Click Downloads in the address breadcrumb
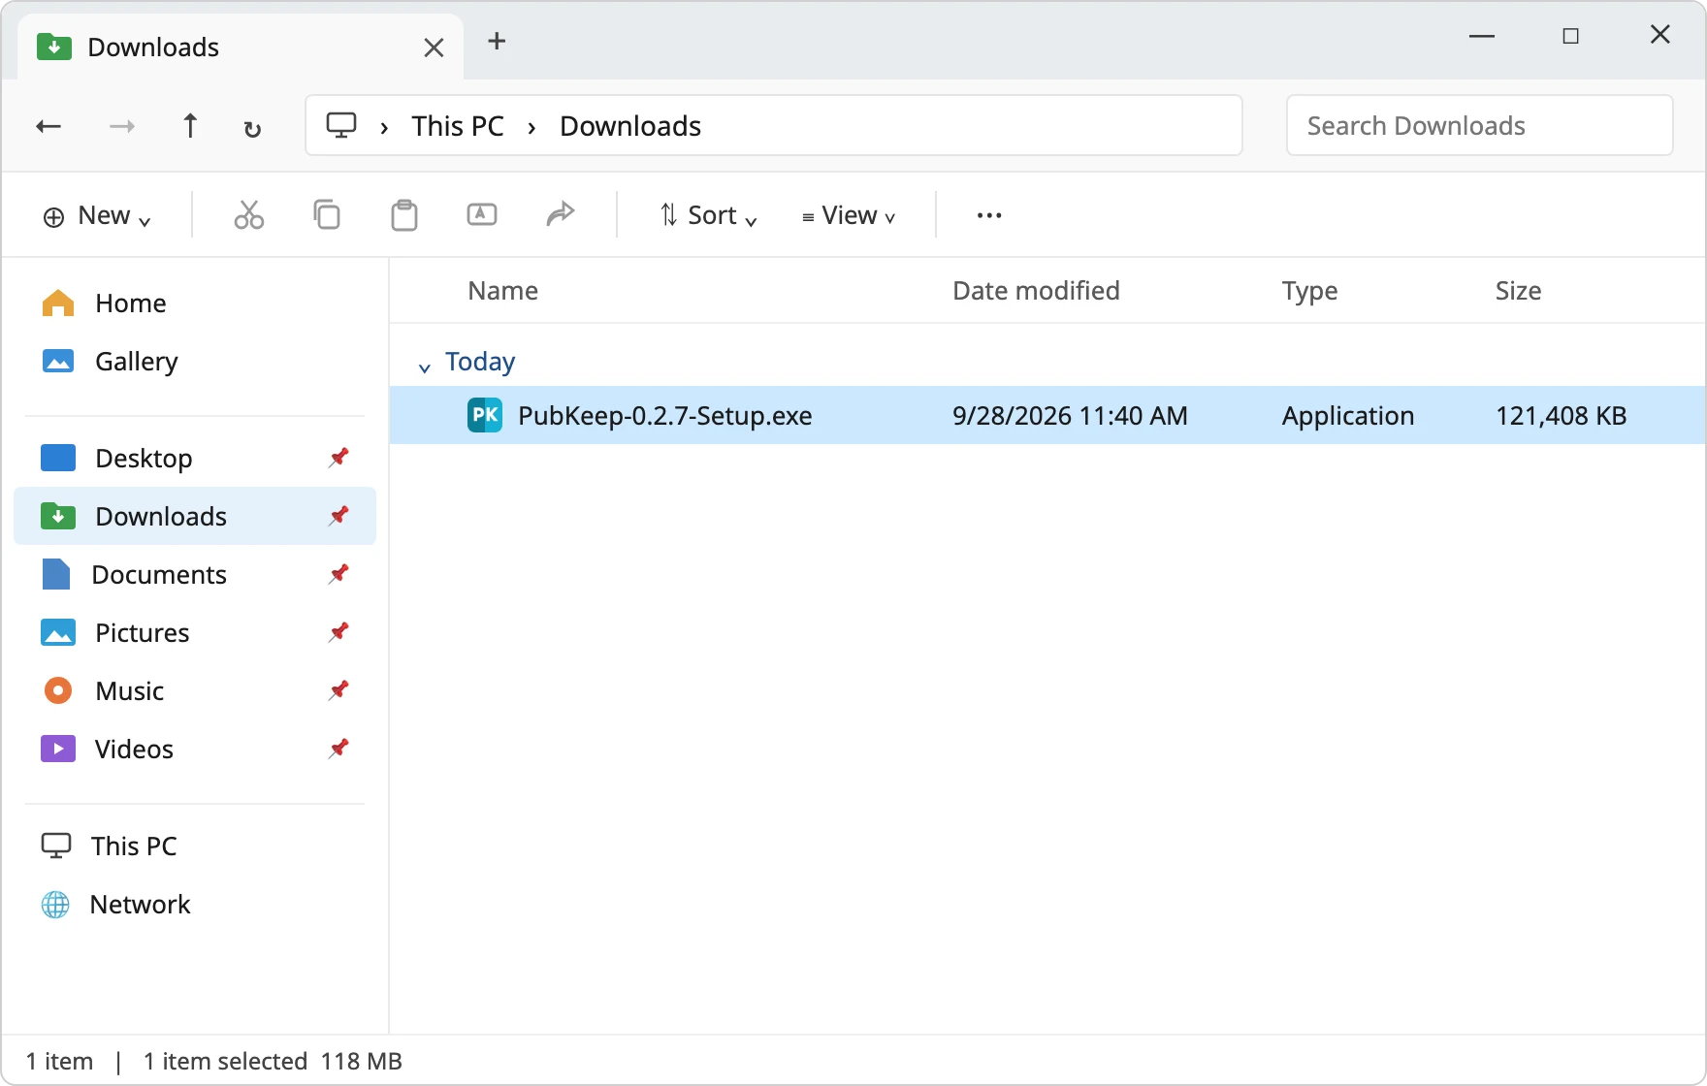The height and width of the screenshot is (1086, 1707). coord(630,126)
